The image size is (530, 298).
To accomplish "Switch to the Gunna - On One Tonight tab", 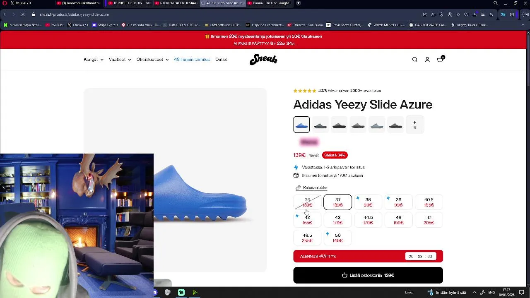I will pyautogui.click(x=270, y=3).
